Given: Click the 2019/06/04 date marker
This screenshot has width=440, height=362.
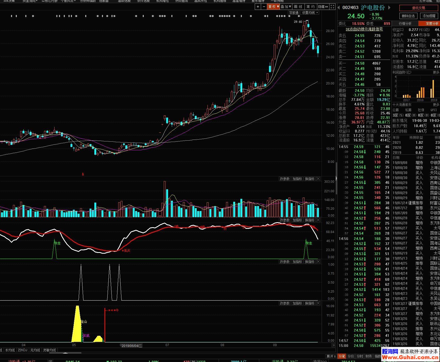Looking at the screenshot, I should (x=132, y=346).
